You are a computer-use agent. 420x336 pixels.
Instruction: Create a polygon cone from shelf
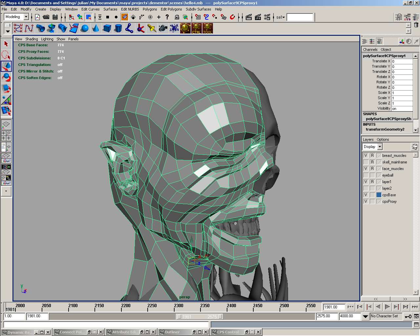tap(96, 29)
